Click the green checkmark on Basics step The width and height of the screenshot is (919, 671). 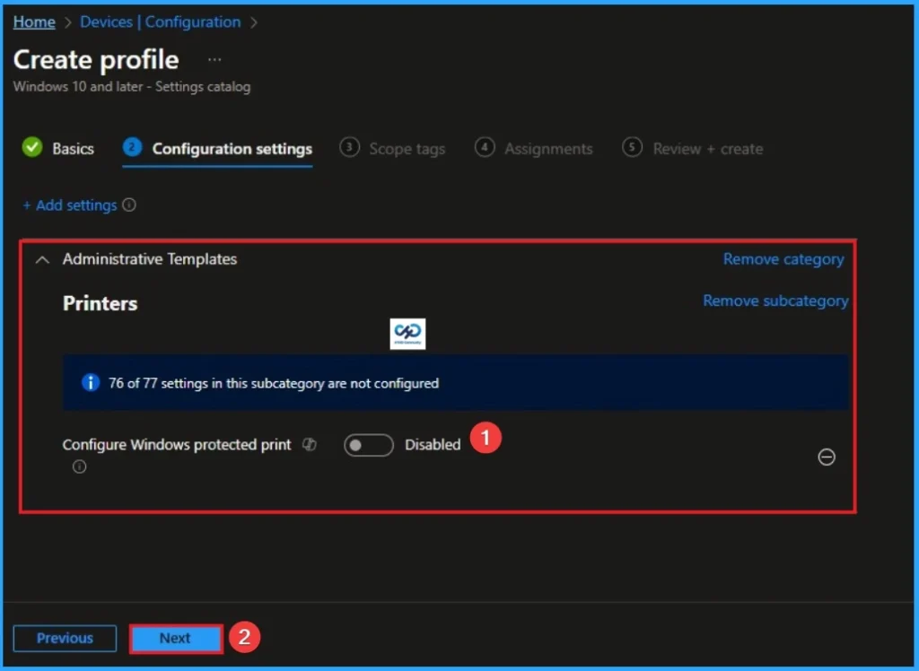[32, 148]
